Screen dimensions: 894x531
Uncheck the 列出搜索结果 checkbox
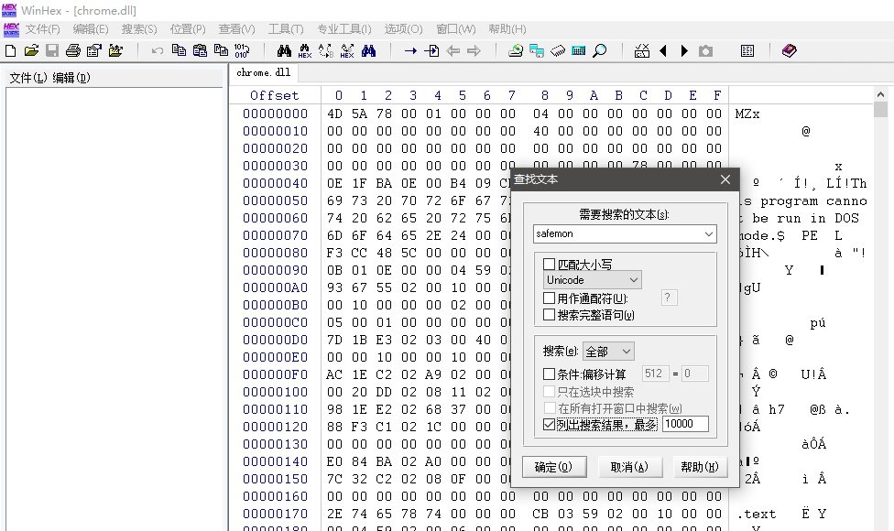550,425
